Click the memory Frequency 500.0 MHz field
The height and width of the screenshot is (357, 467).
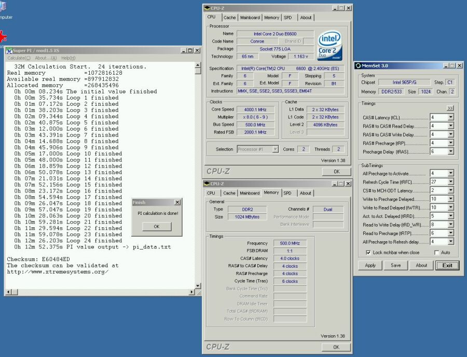(290, 243)
